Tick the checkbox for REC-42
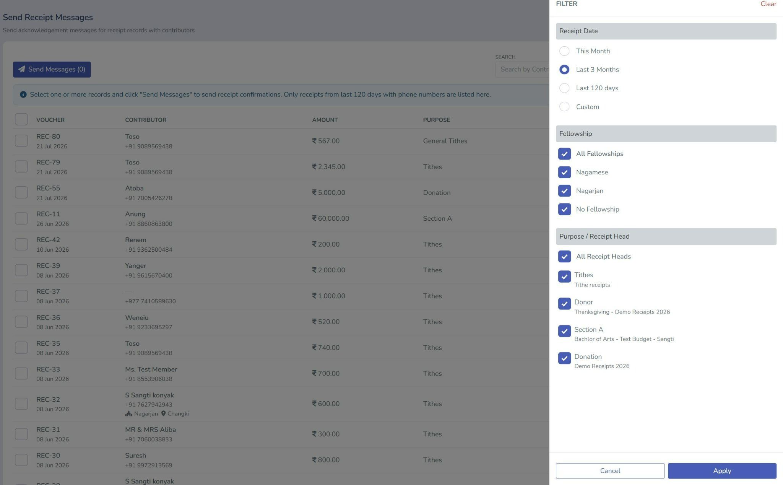Screen dimensions: 783x485 [21, 244]
